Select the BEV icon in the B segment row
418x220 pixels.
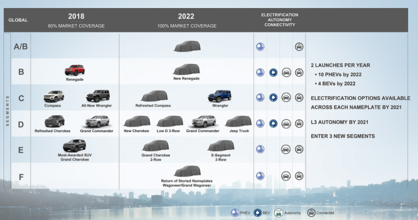coord(273,72)
